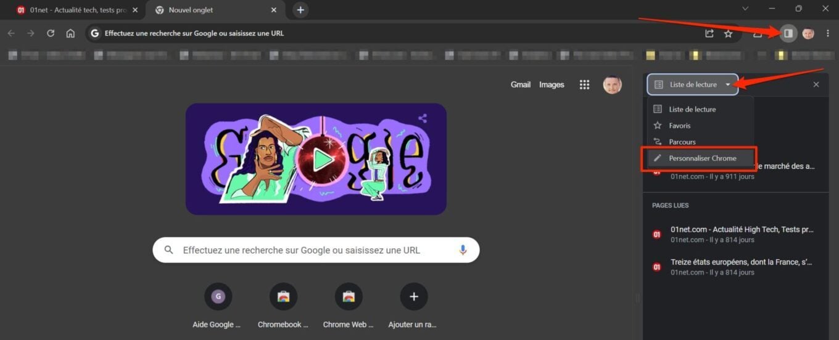Open the Chrome three-dot menu

[827, 33]
